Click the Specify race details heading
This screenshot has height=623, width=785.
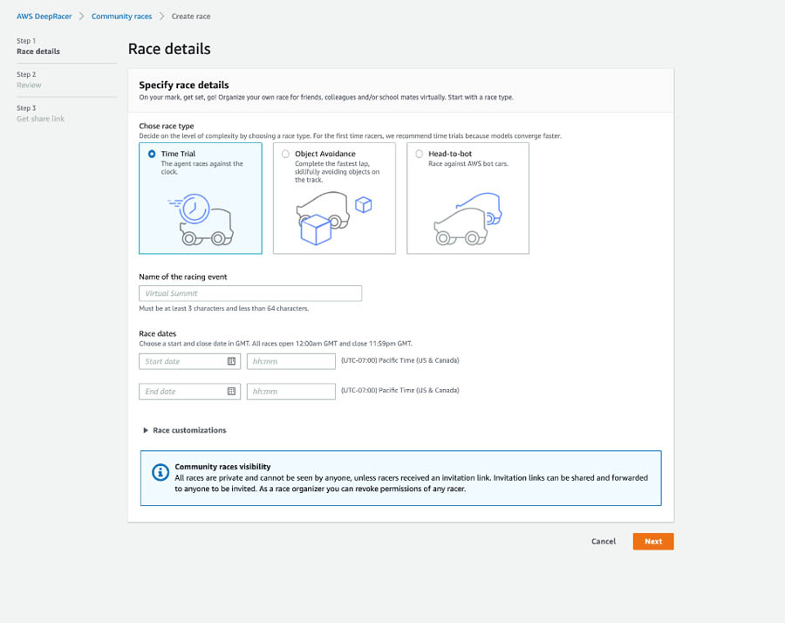(184, 85)
